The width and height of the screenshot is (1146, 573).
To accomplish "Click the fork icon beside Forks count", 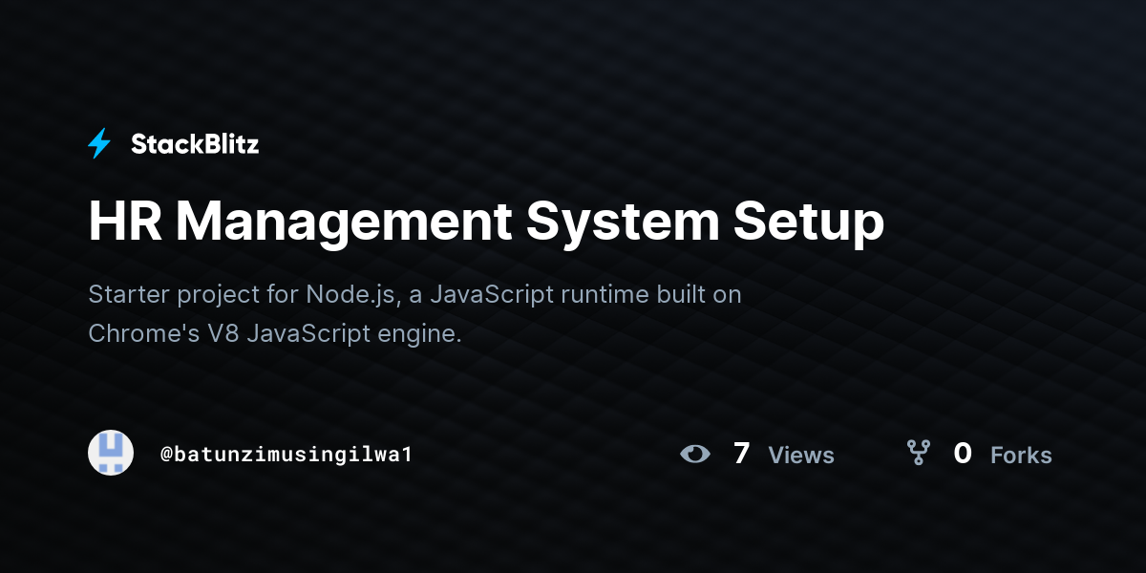I will pos(919,454).
